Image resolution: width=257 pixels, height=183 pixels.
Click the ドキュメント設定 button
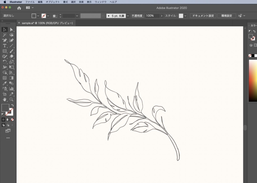point(203,16)
